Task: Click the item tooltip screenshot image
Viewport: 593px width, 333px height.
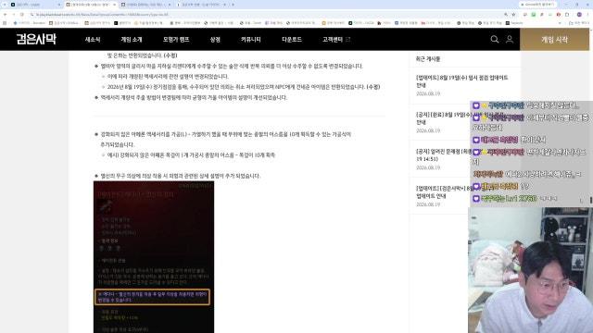Action: click(x=154, y=257)
